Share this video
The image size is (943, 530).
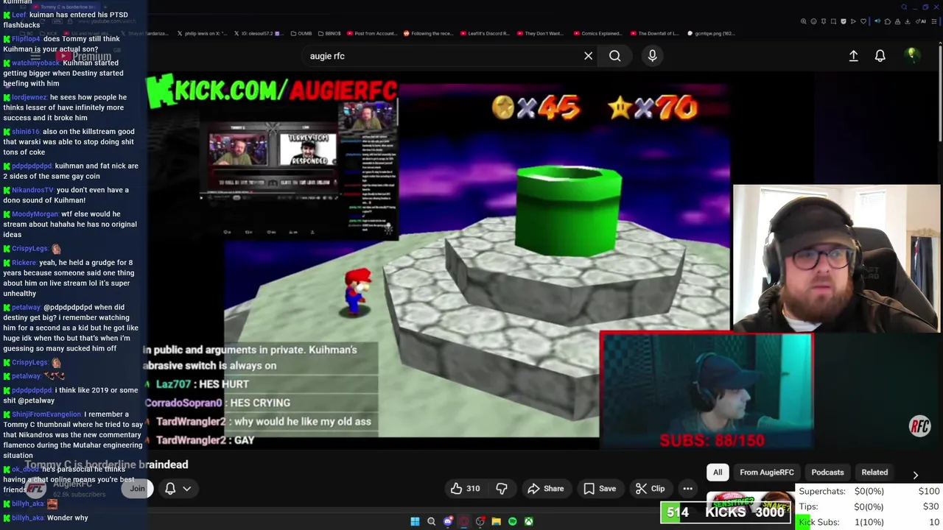click(x=546, y=489)
